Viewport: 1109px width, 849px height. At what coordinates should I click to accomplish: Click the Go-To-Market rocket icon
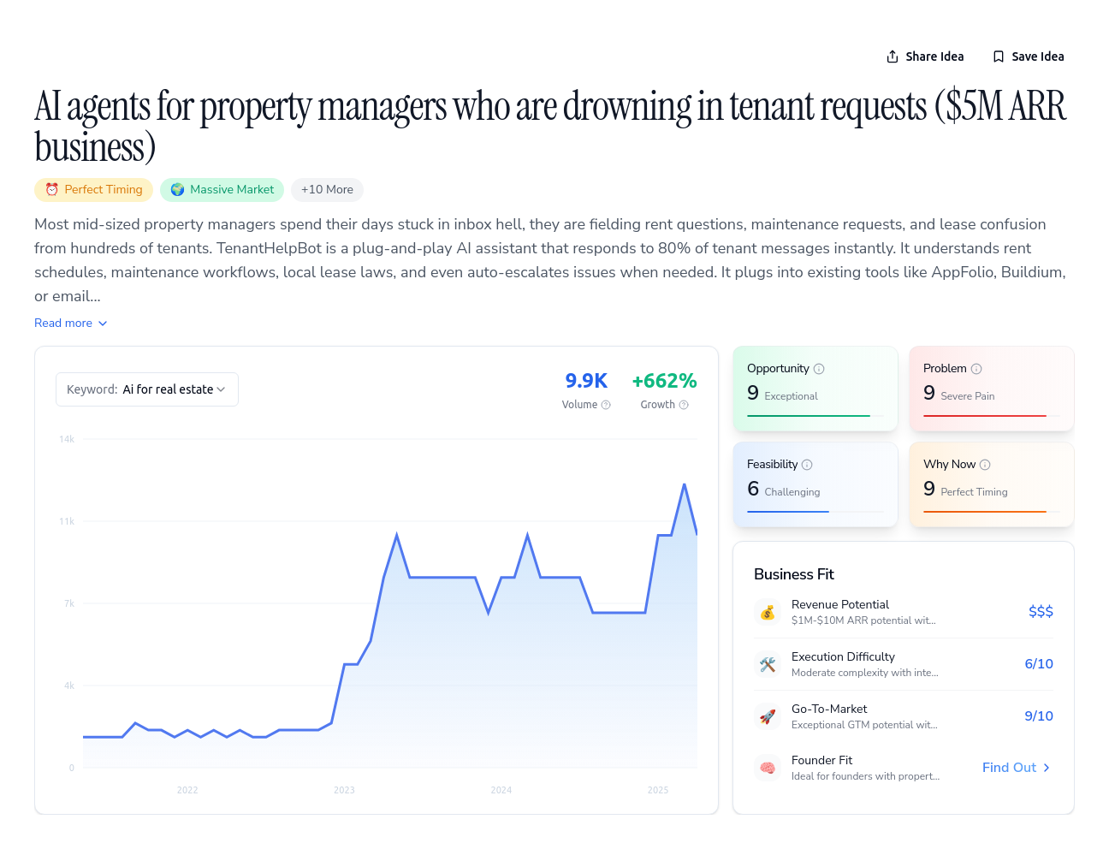point(768,716)
